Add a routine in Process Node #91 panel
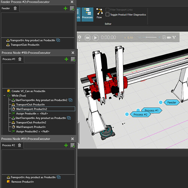The height and width of the screenshot is (188, 188). (66, 146)
